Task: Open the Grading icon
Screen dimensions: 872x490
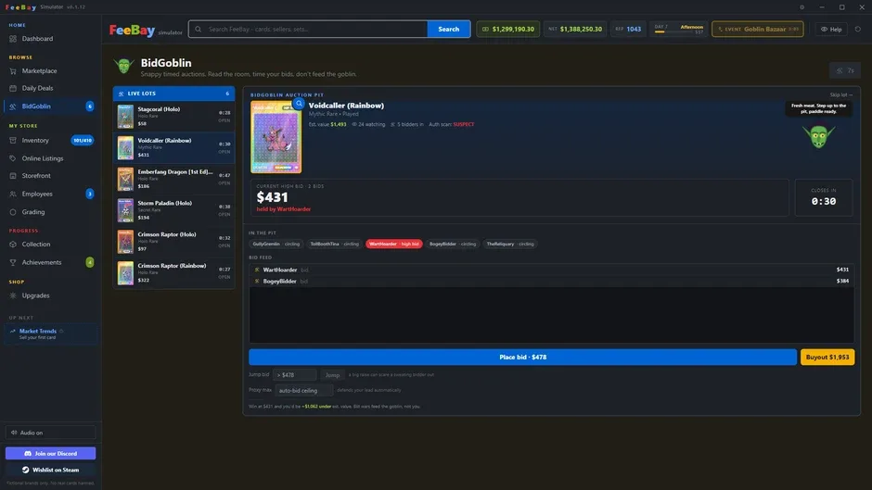Action: coord(13,212)
